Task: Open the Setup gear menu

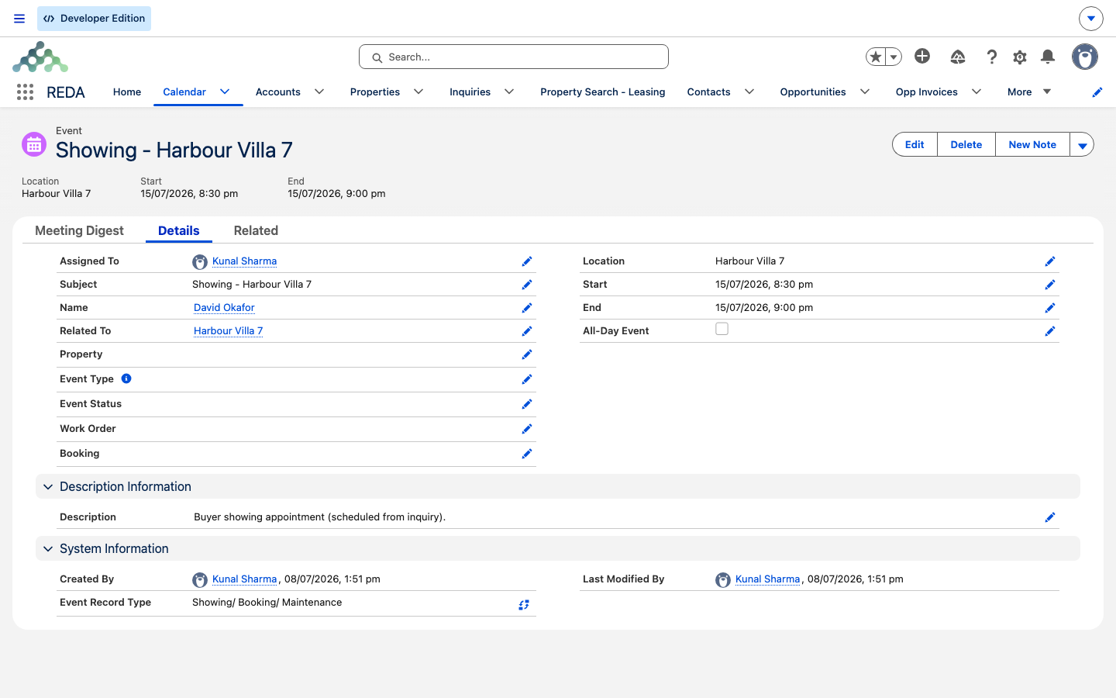Action: tap(1020, 57)
